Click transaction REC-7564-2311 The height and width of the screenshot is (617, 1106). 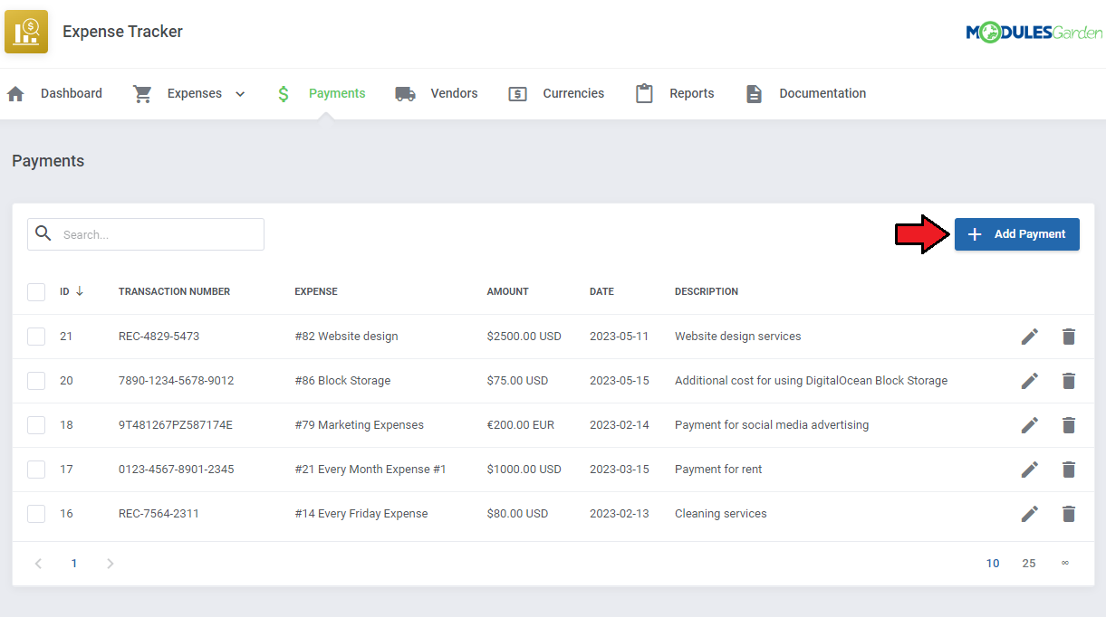coord(159,514)
